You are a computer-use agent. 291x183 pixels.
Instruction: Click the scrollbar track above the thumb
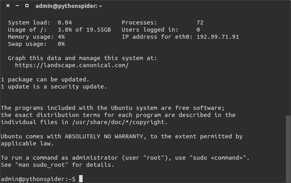288,63
